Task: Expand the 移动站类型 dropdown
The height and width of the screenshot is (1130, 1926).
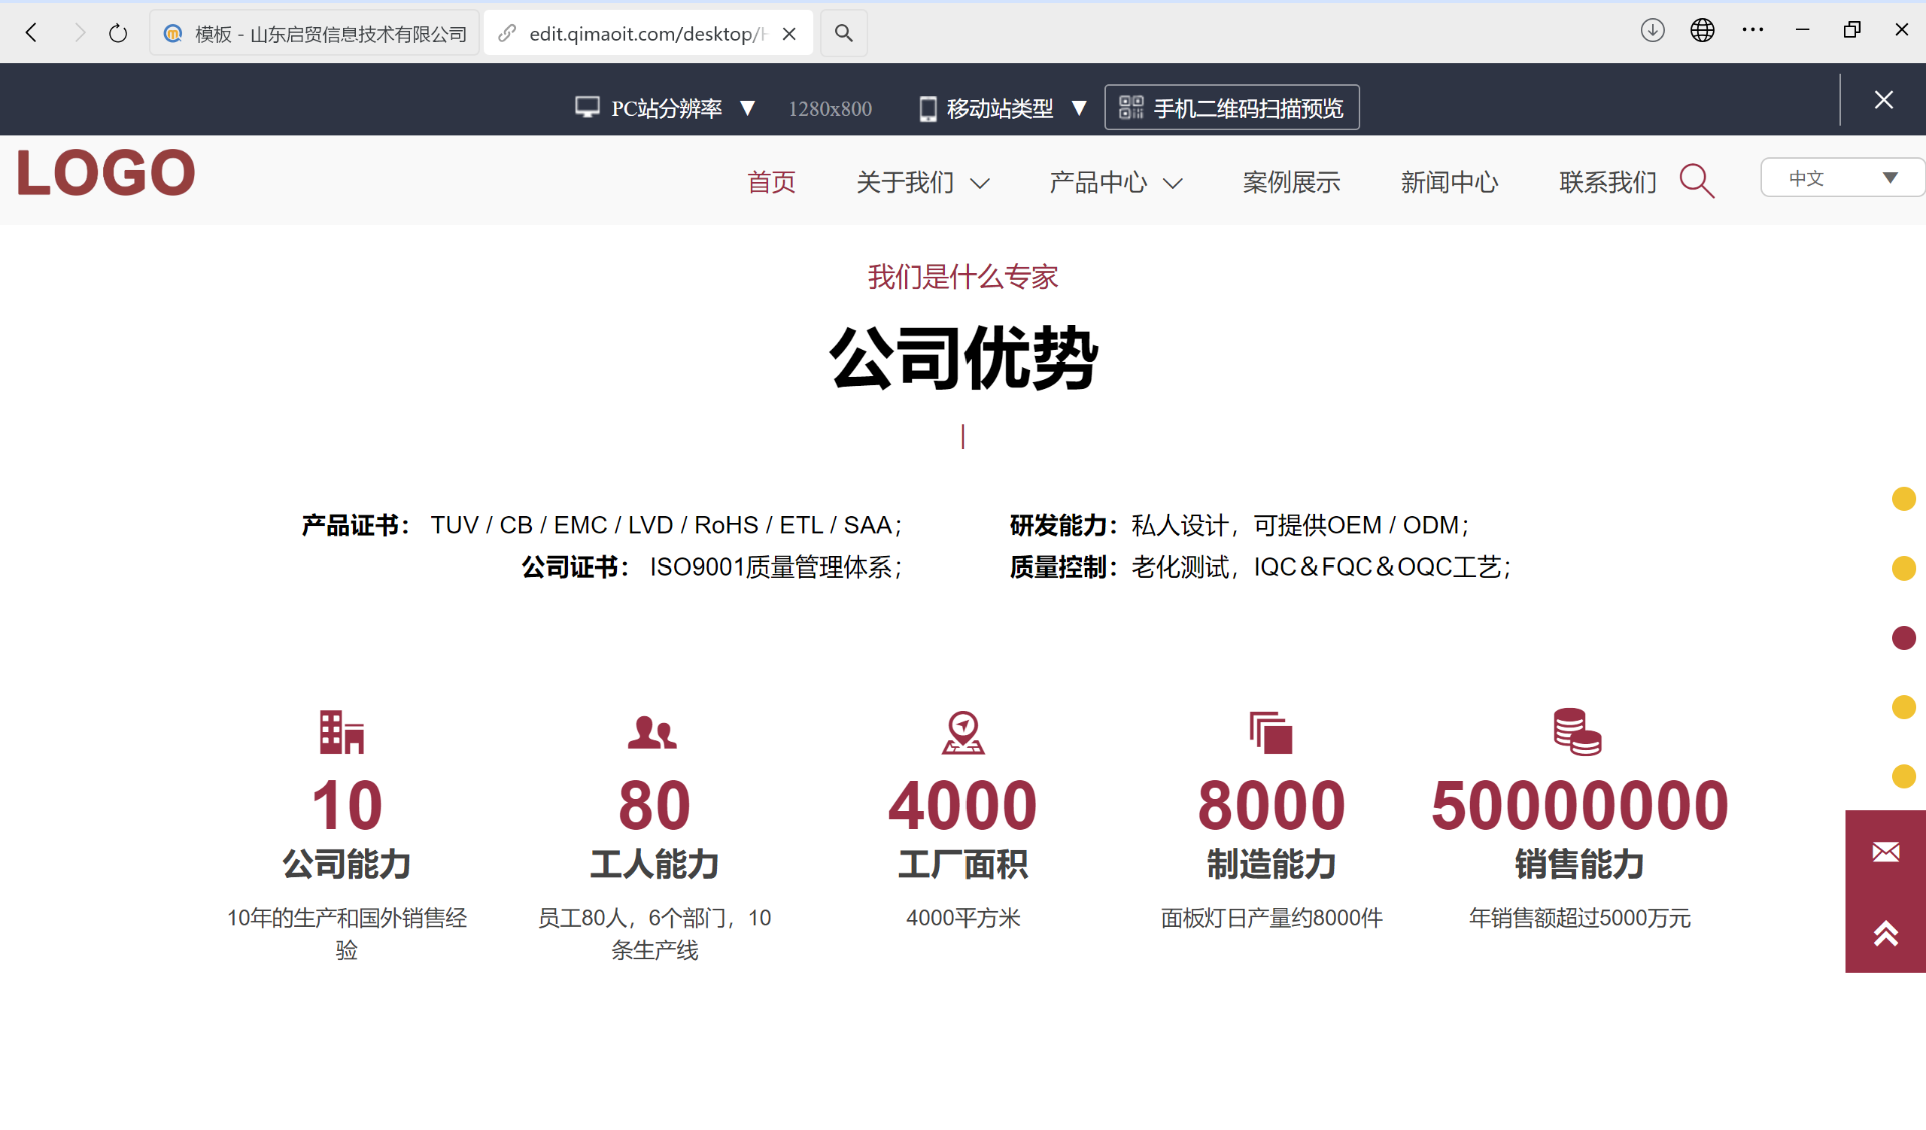Action: pyautogui.click(x=1080, y=108)
